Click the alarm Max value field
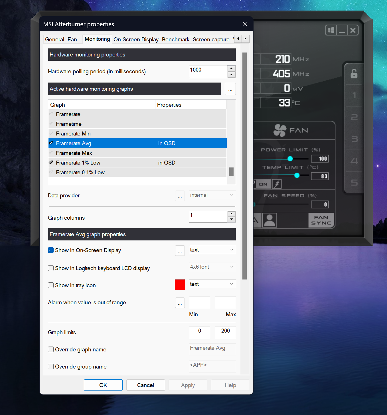This screenshot has width=387, height=415. click(226, 302)
